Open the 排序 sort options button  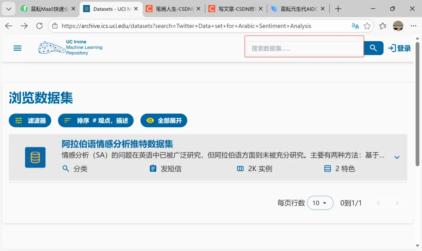coord(96,121)
